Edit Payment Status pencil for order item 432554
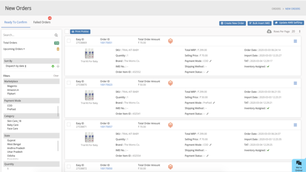306x172 pixels. coord(208,156)
